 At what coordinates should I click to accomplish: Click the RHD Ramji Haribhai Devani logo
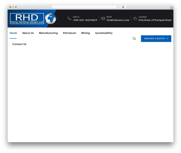pyautogui.click(x=27, y=18)
